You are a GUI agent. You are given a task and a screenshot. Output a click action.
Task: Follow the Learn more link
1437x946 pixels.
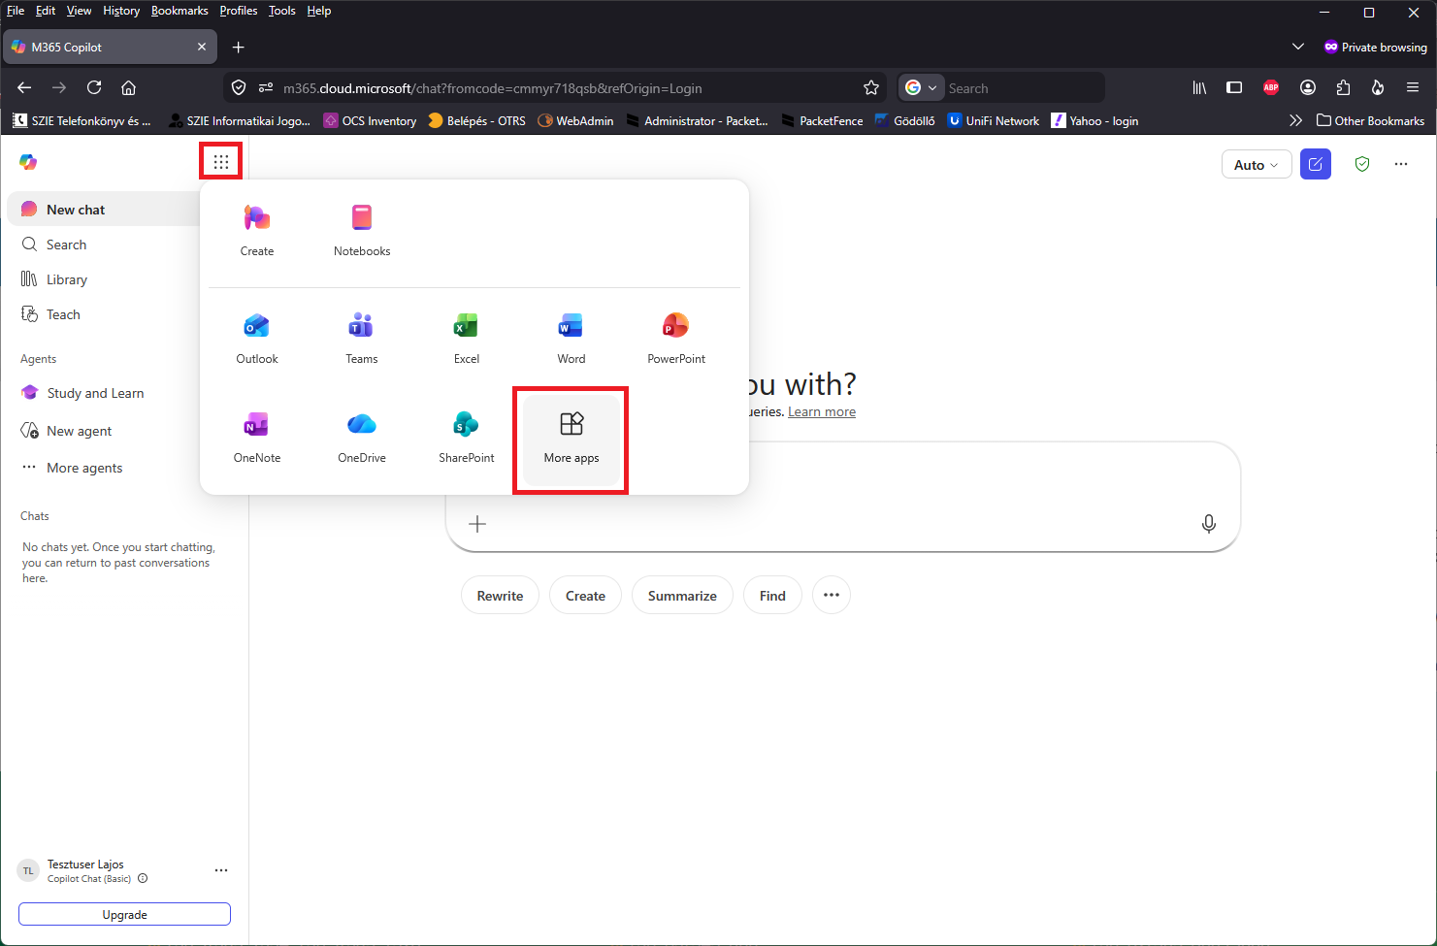(x=822, y=411)
